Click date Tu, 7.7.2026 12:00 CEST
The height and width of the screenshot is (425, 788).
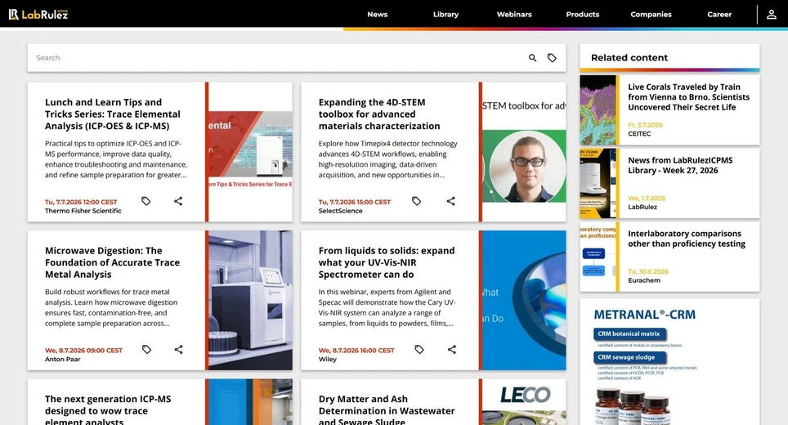click(81, 202)
